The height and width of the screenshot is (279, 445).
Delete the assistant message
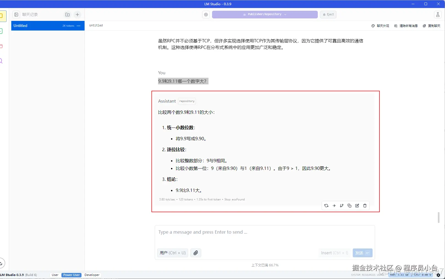pyautogui.click(x=365, y=206)
